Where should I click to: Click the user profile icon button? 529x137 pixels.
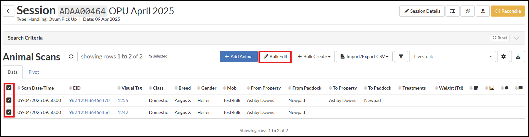483,11
